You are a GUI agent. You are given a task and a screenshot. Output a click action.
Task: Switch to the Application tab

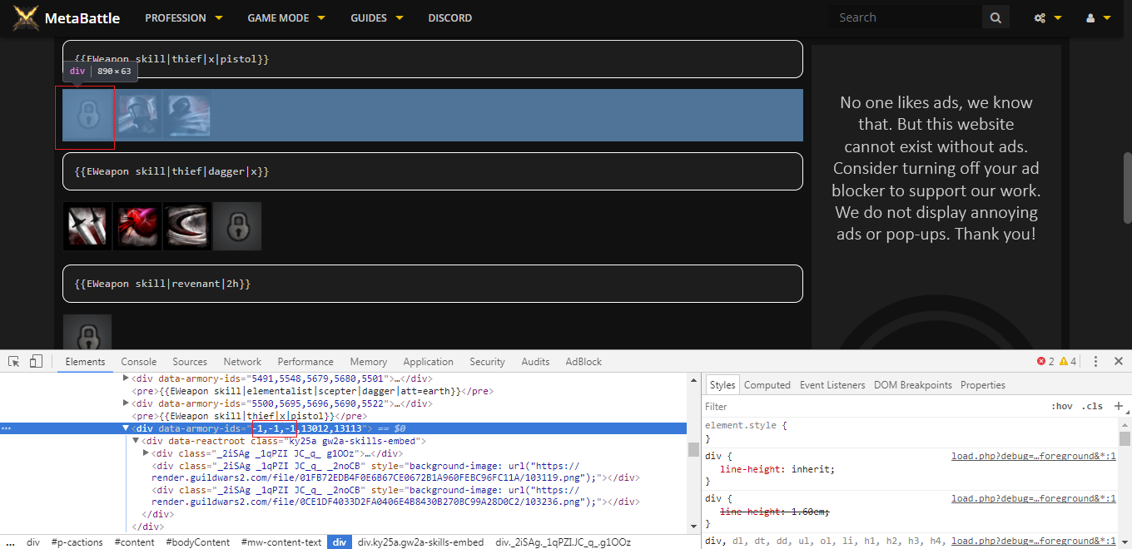tap(428, 361)
